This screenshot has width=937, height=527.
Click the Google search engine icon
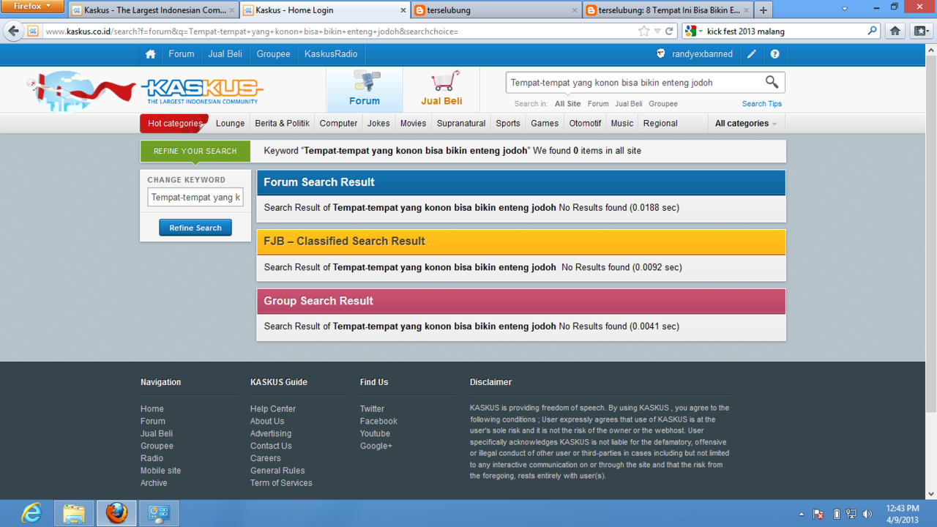tap(690, 31)
